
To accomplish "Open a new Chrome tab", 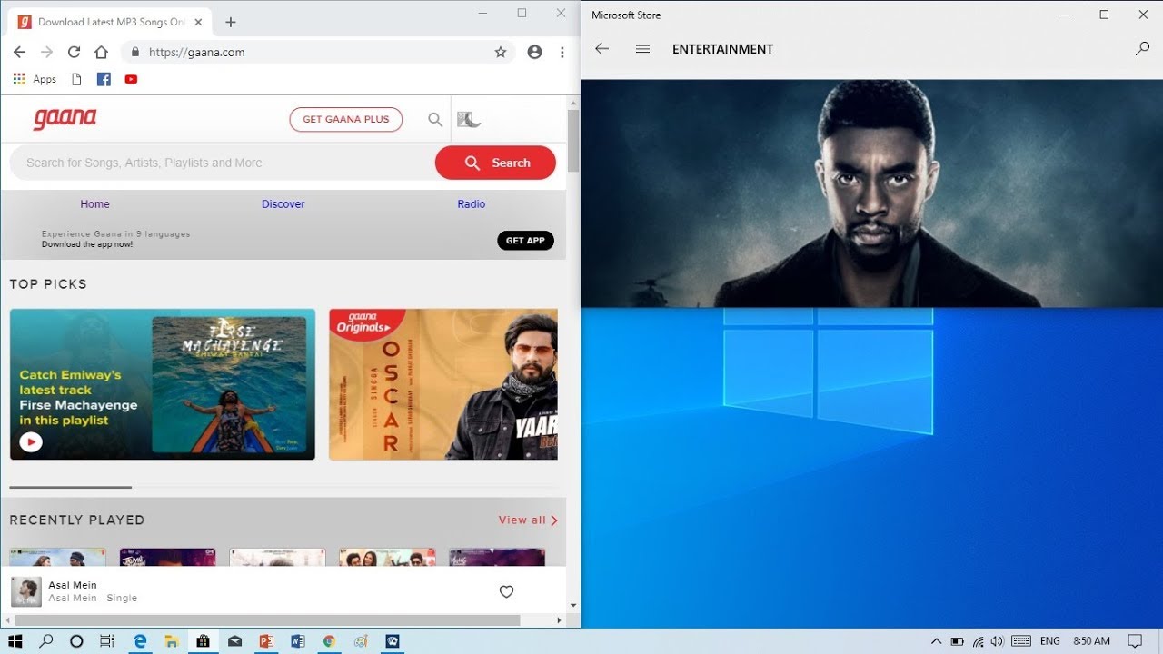I will coord(231,22).
